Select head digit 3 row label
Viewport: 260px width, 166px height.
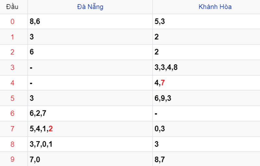click(x=12, y=67)
